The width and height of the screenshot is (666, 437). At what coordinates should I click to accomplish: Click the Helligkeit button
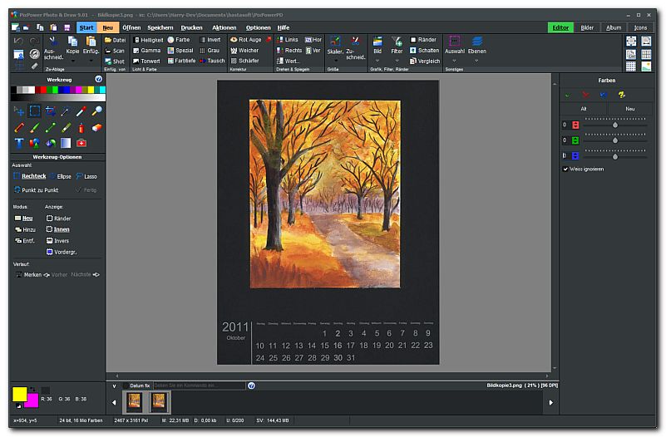coord(148,40)
